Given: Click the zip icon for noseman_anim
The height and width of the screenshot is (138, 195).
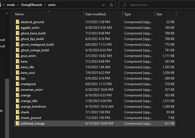Looking at the screenshot, I should 18,90.
